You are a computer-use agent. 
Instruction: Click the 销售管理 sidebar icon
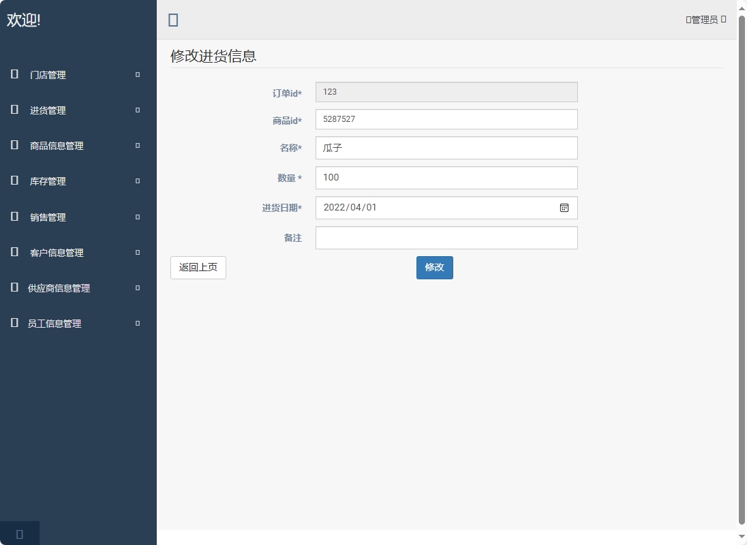click(14, 217)
